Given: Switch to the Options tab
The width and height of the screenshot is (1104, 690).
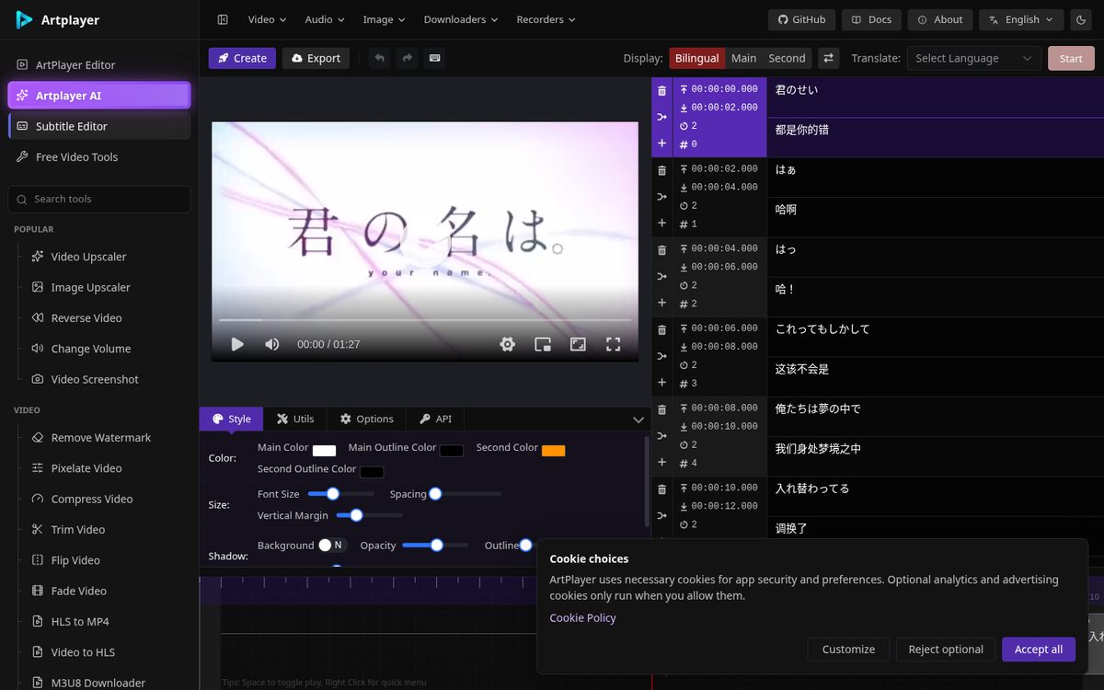Looking at the screenshot, I should [366, 419].
